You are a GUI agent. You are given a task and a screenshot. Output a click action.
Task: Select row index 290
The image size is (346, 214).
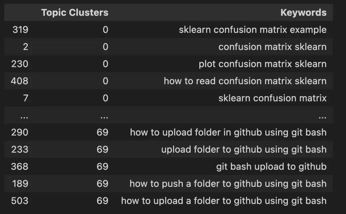(20, 132)
